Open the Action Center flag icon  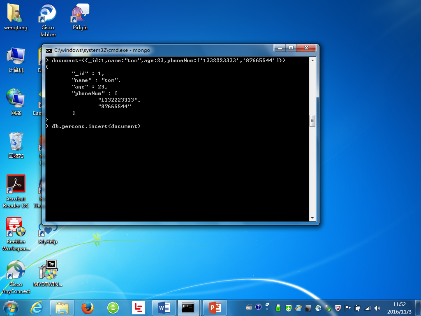(348, 308)
